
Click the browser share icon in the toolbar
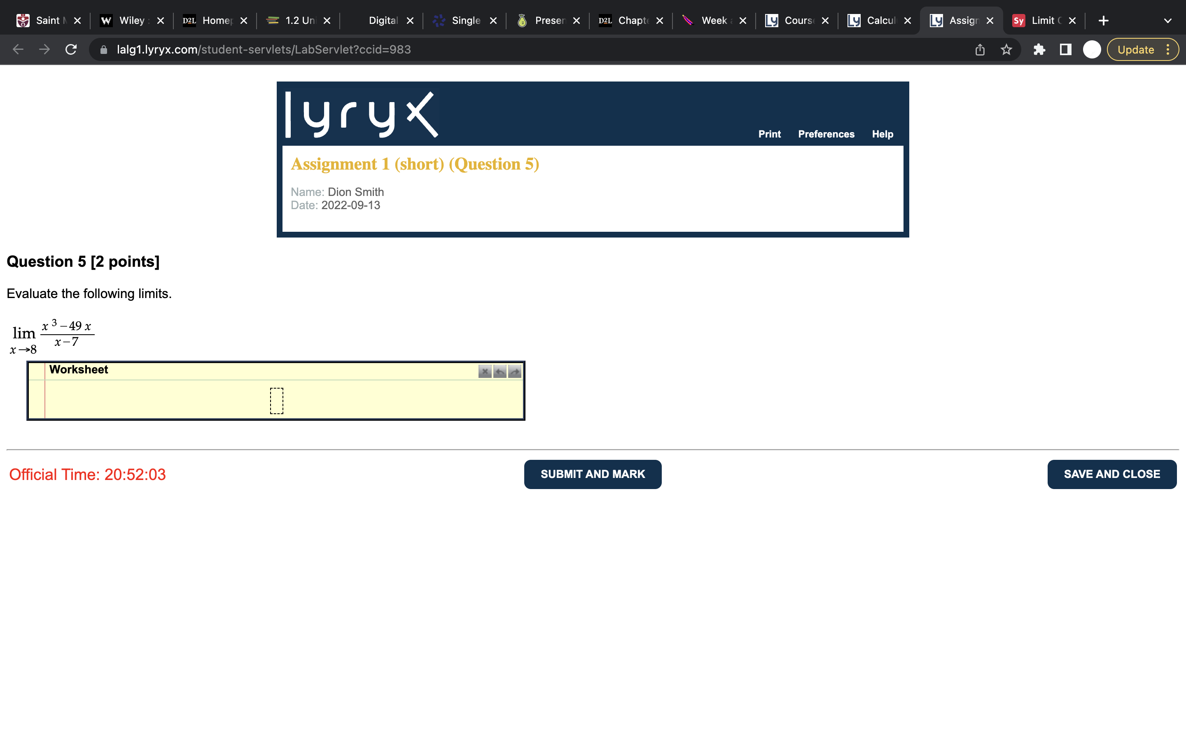979,49
